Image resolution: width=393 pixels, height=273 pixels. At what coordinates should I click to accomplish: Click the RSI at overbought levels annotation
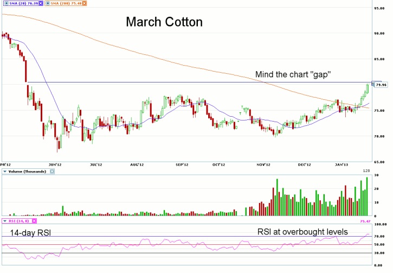click(302, 232)
